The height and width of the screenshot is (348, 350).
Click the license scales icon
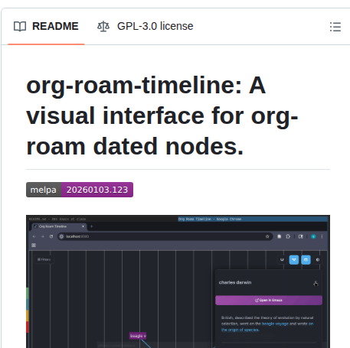[x=103, y=27]
